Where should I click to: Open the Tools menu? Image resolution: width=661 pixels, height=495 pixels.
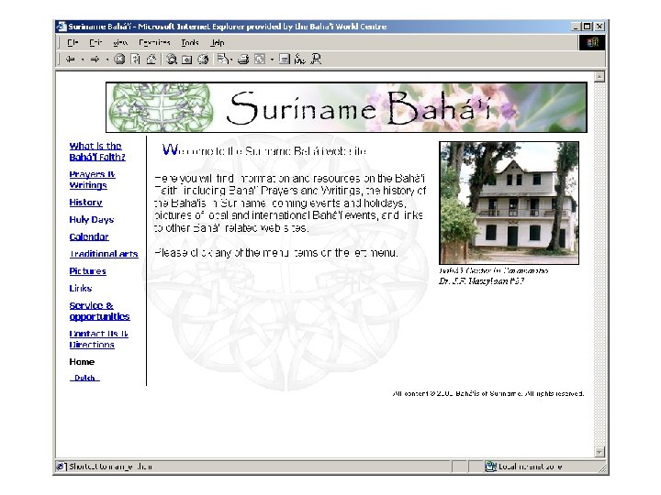click(x=190, y=42)
